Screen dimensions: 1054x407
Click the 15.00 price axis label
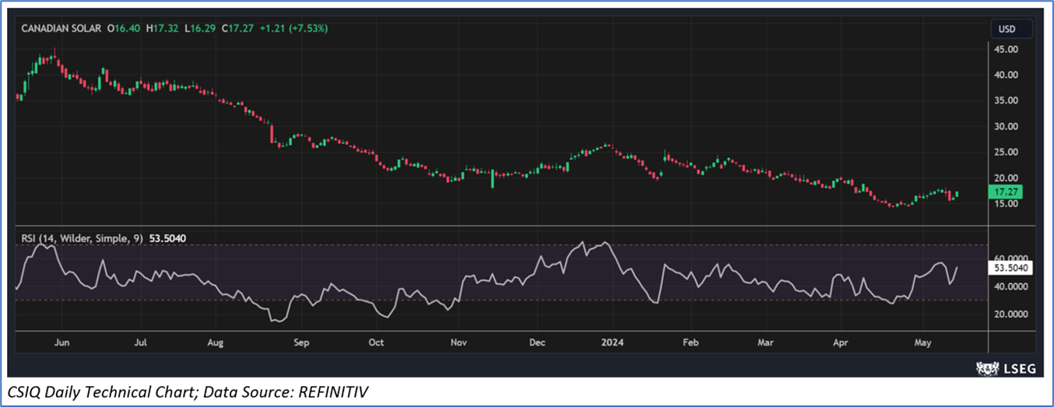click(1007, 204)
